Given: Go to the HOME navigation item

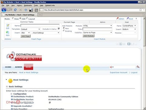Looking at the screenshot, I should click(8, 67).
